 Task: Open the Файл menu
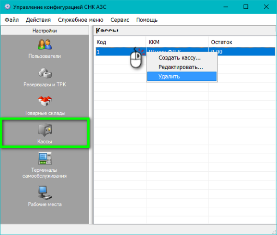coord(12,20)
